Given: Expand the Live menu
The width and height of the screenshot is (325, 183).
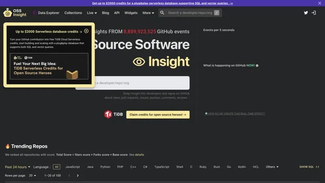Looking at the screenshot, I should click(92, 13).
